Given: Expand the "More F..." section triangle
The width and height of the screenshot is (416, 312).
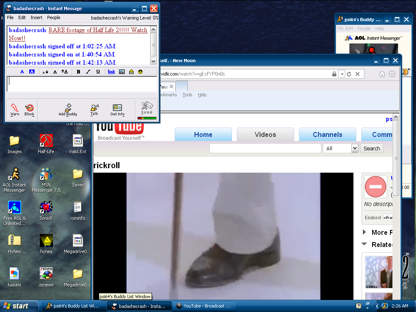Looking at the screenshot, I should click(364, 232).
